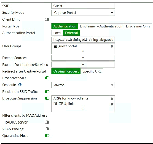Screen dimensions: 153x144
Task: Click the guest.portal group firewall icon
Action: pyautogui.click(x=56, y=46)
